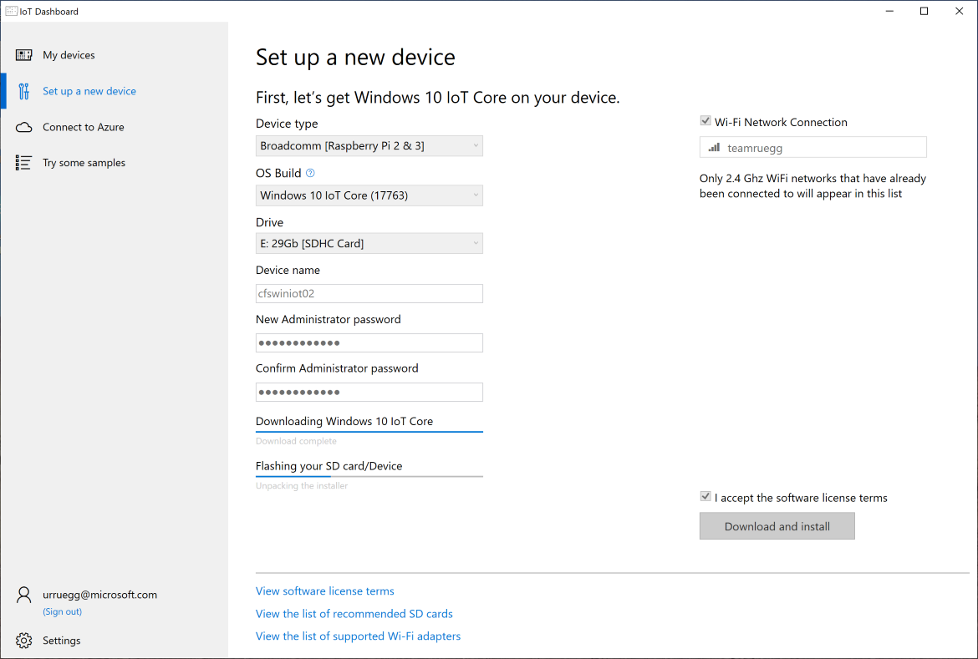Click the Connect to Azure cloud icon
Viewport: 978px width, 659px height.
(x=23, y=127)
